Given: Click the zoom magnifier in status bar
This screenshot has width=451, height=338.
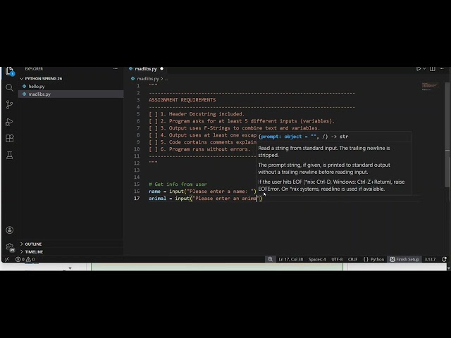Looking at the screenshot, I should 270,259.
